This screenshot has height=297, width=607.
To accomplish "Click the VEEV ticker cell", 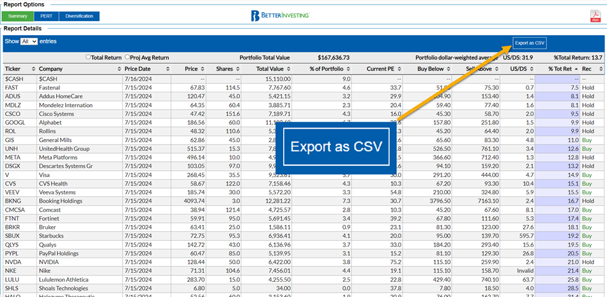I will 20,192.
